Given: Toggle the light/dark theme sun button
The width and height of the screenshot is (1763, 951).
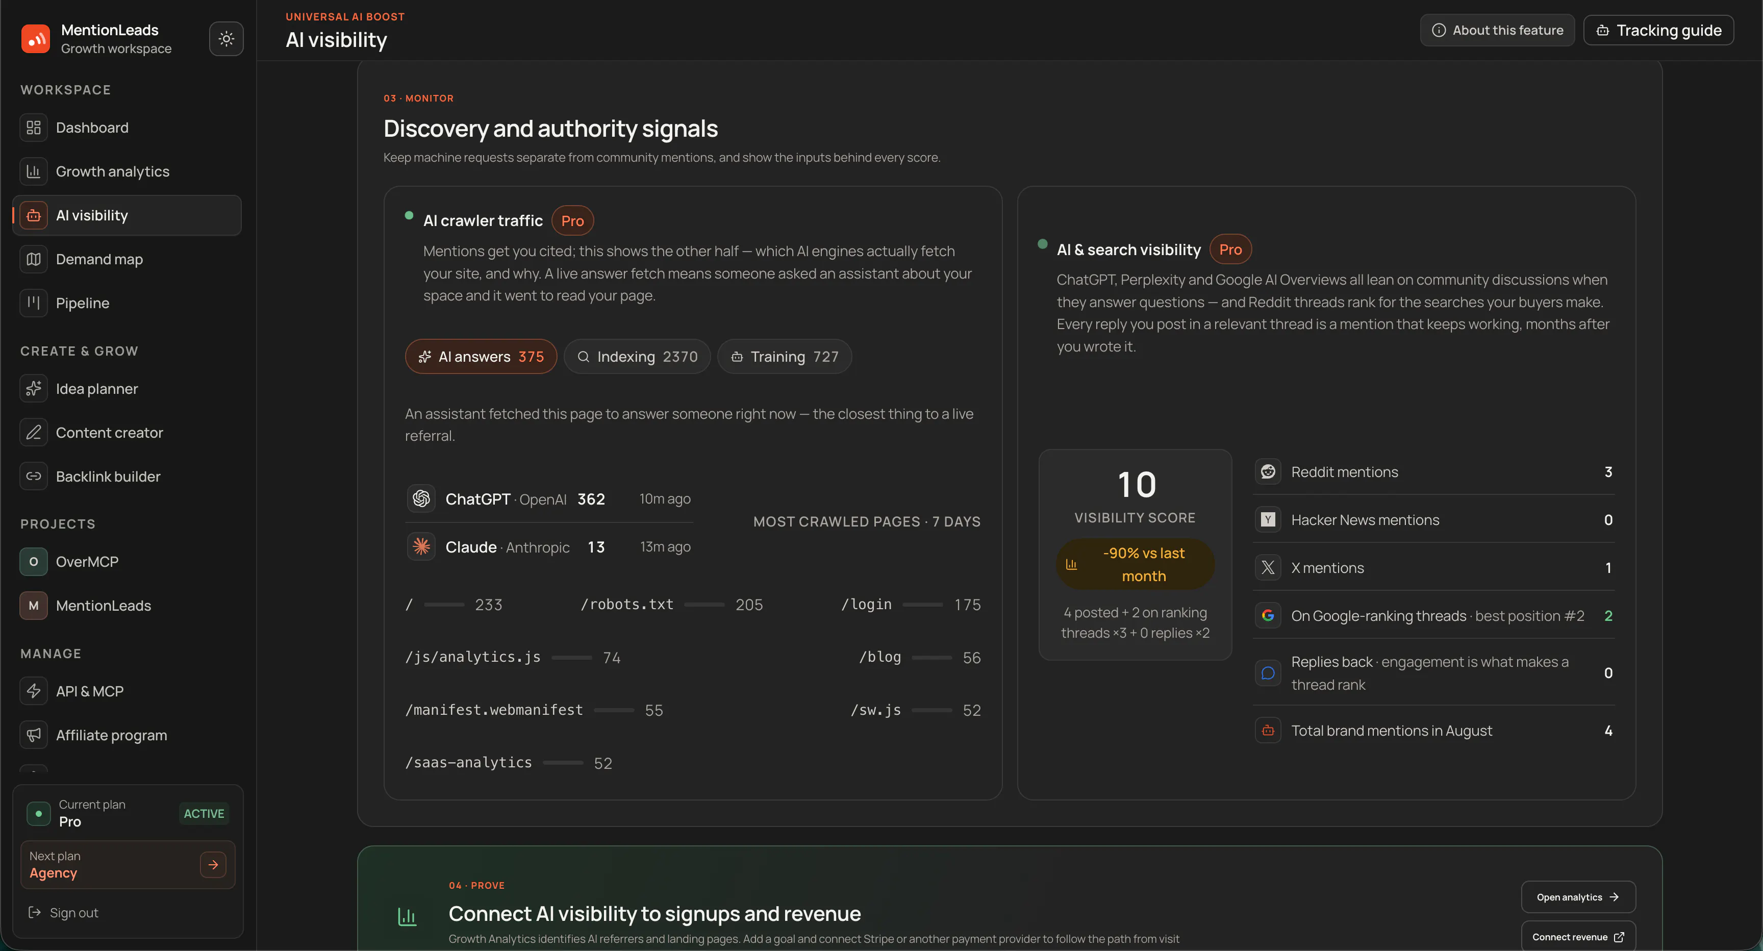Looking at the screenshot, I should click(226, 38).
